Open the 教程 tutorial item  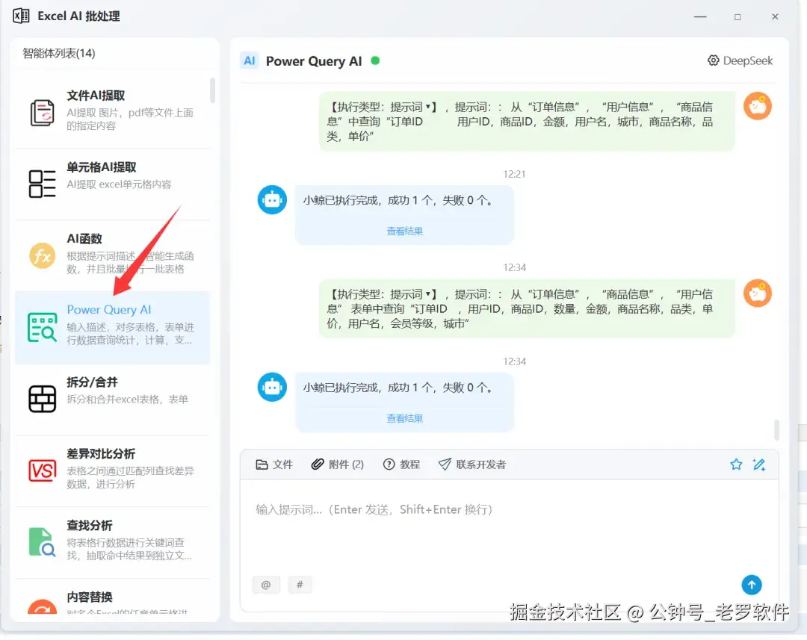(x=401, y=465)
